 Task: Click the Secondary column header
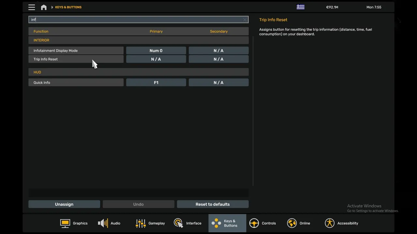[x=219, y=32]
